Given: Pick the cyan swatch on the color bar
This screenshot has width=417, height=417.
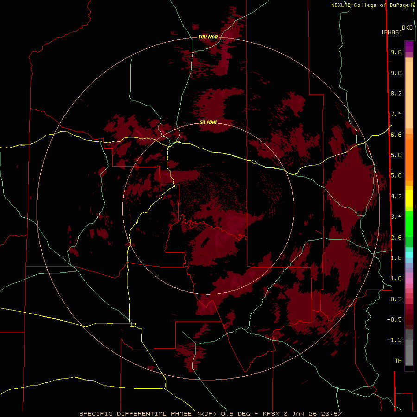Looking at the screenshot, I should click(409, 255).
